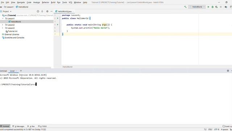Viewport: 232px width, 131px height.
Task: Open the Refactor menu
Action: [45, 3]
